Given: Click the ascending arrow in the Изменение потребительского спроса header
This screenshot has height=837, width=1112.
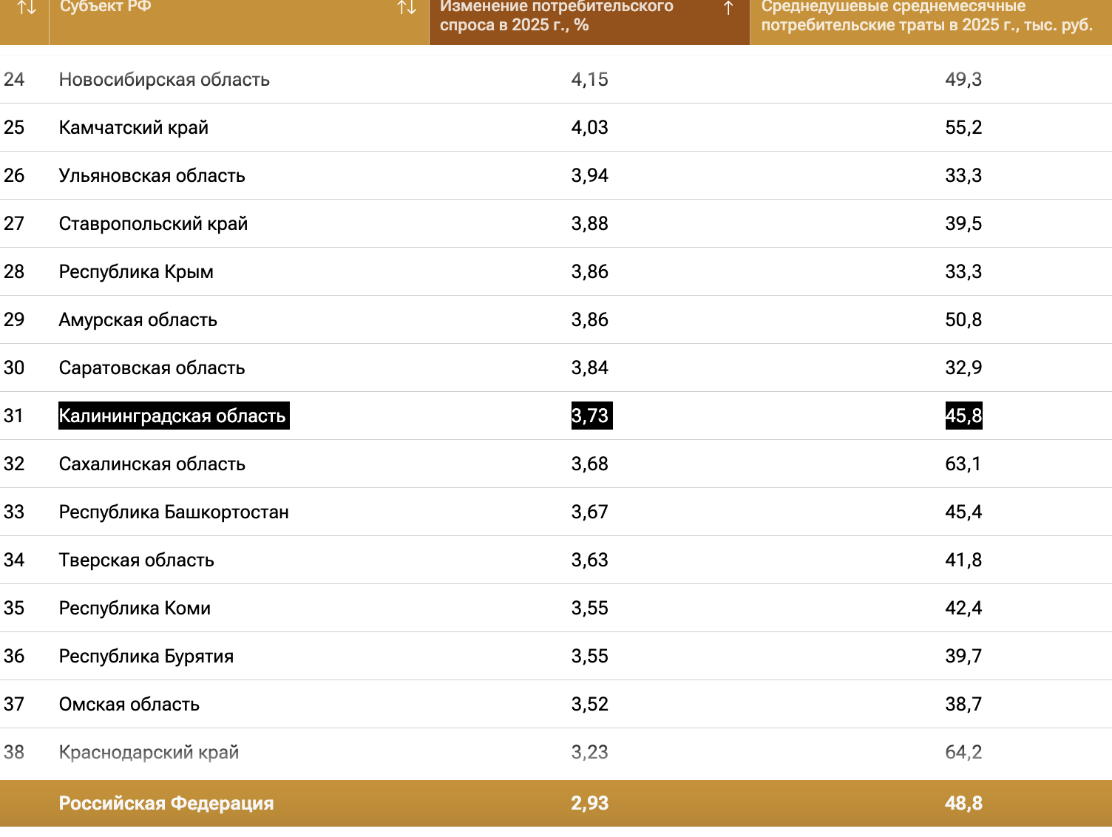Looking at the screenshot, I should coord(728,8).
